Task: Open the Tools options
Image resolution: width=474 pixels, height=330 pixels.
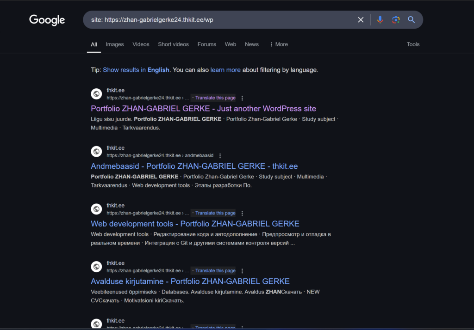Action: click(413, 44)
